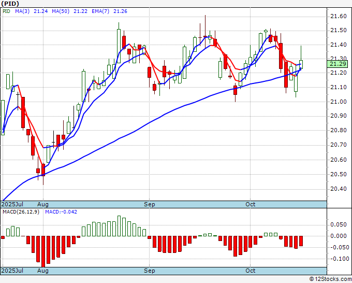Screen dimensions: 352x283
Task: Click the MA(50) legend label
Action: coord(61,11)
